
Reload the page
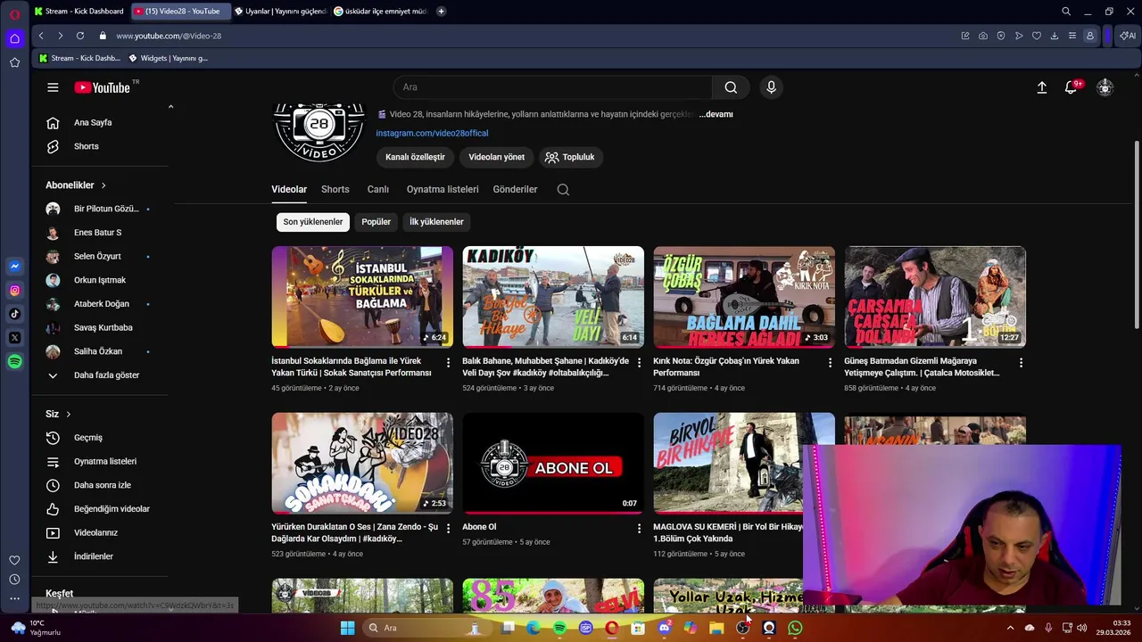(x=80, y=36)
